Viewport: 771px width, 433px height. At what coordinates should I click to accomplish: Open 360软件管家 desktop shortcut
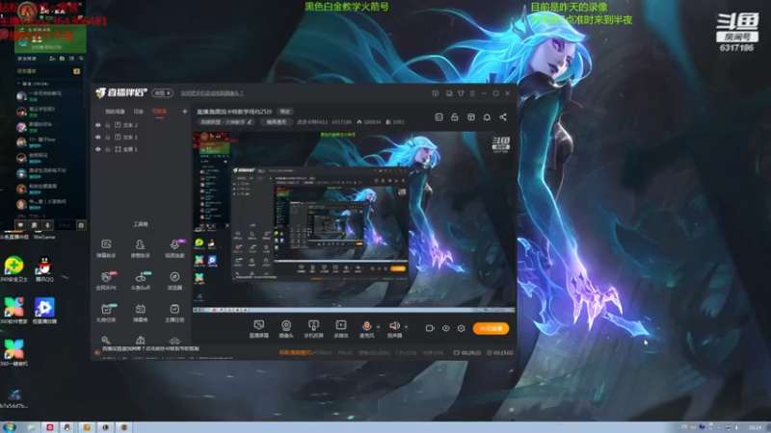tap(13, 310)
